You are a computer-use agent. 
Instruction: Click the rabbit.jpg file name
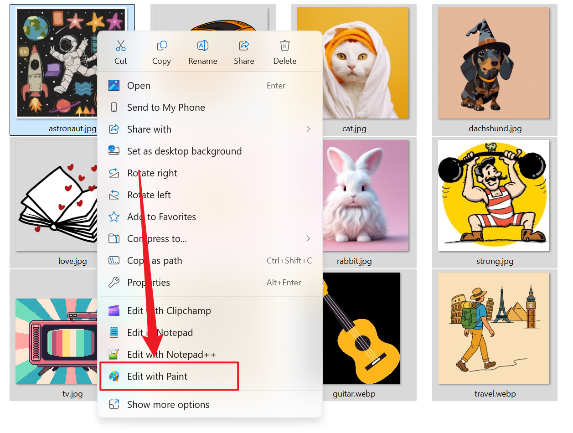pos(354,261)
